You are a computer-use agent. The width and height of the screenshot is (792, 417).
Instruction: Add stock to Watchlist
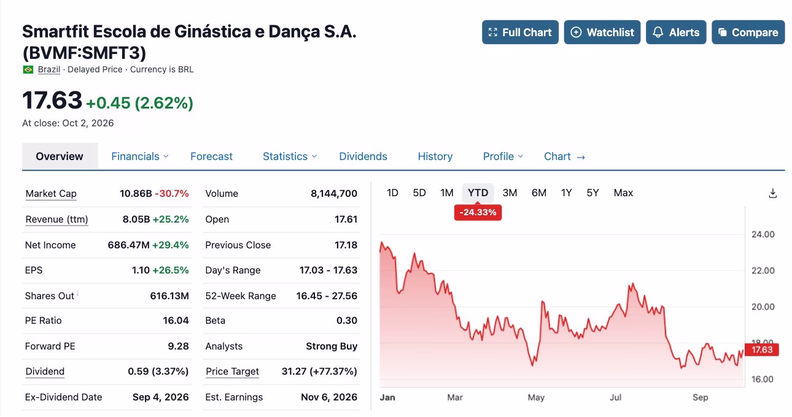[602, 33]
